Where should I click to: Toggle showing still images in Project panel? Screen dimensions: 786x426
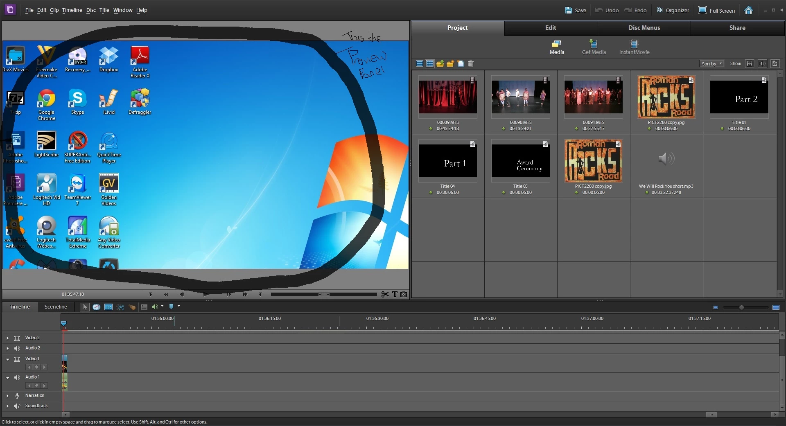click(775, 63)
